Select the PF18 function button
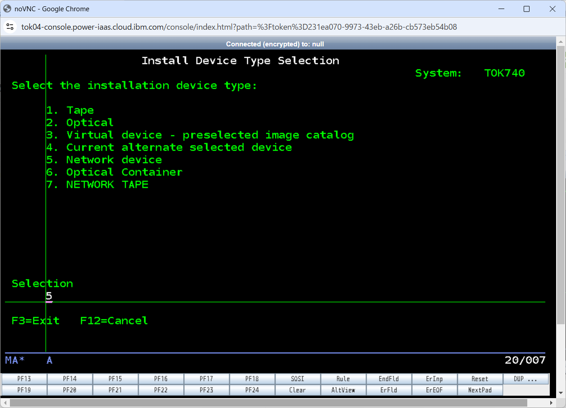Image resolution: width=566 pixels, height=408 pixels. (252, 379)
